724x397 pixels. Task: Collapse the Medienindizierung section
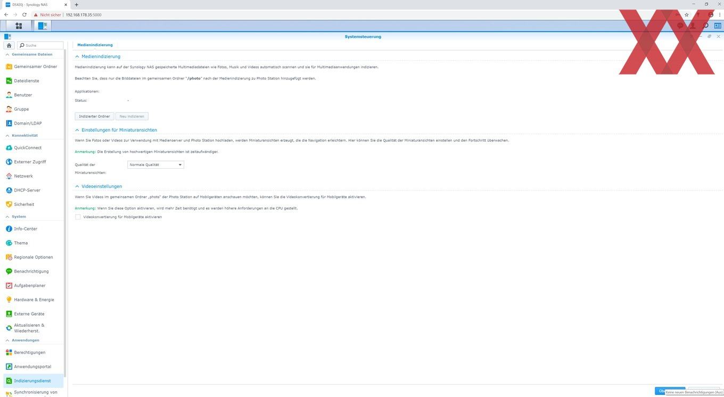tap(77, 56)
